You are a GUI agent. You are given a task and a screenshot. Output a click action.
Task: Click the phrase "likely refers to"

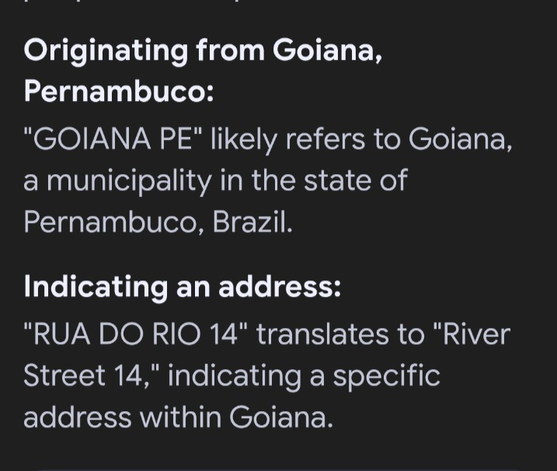point(305,139)
